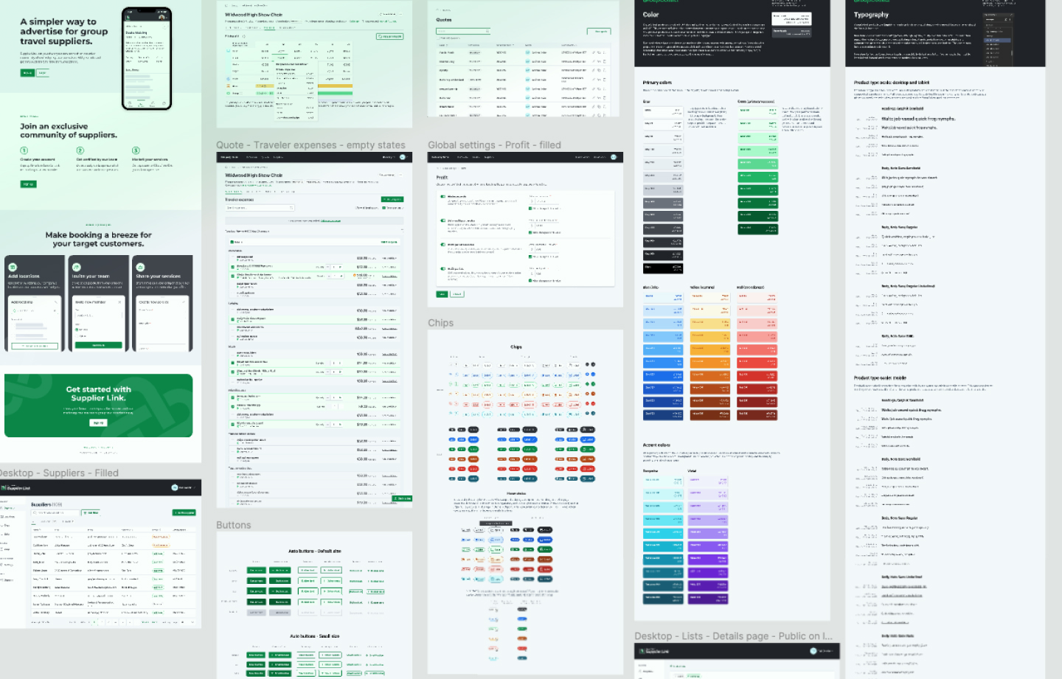Click the search field in the Suppliers frame
This screenshot has height=679, width=1062.
point(55,512)
